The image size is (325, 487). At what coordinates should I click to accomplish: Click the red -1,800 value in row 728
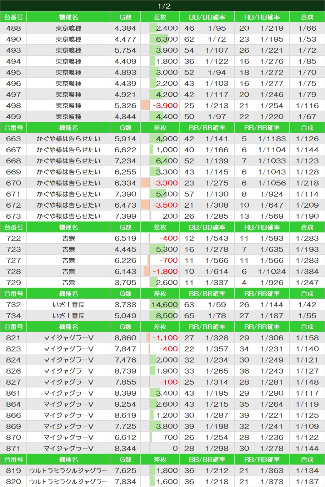(x=165, y=272)
